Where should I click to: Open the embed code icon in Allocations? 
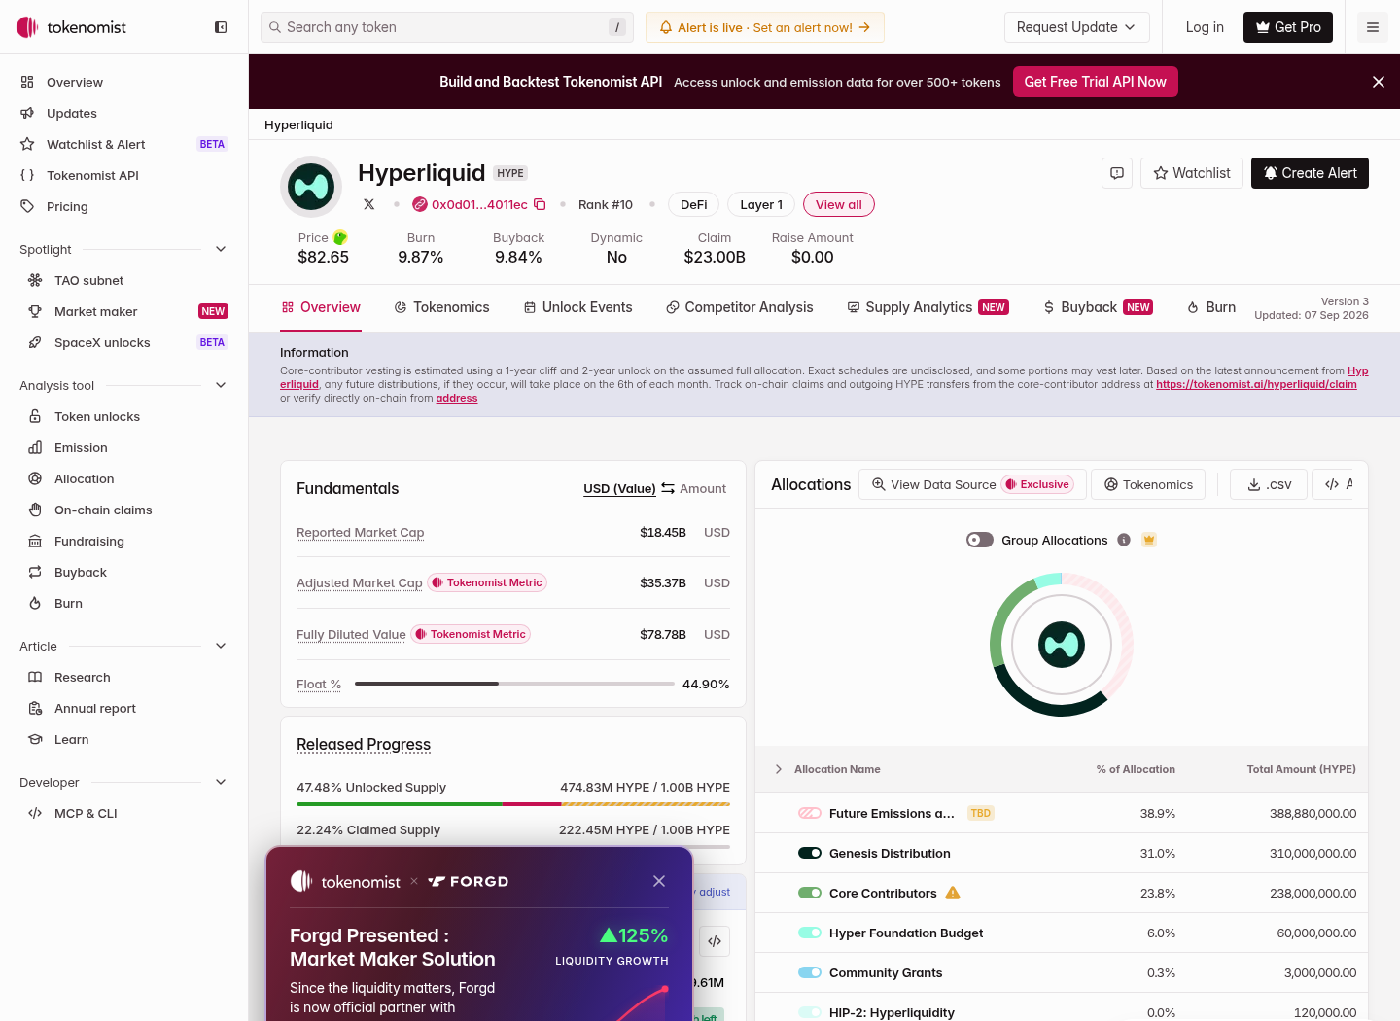[x=1332, y=484]
